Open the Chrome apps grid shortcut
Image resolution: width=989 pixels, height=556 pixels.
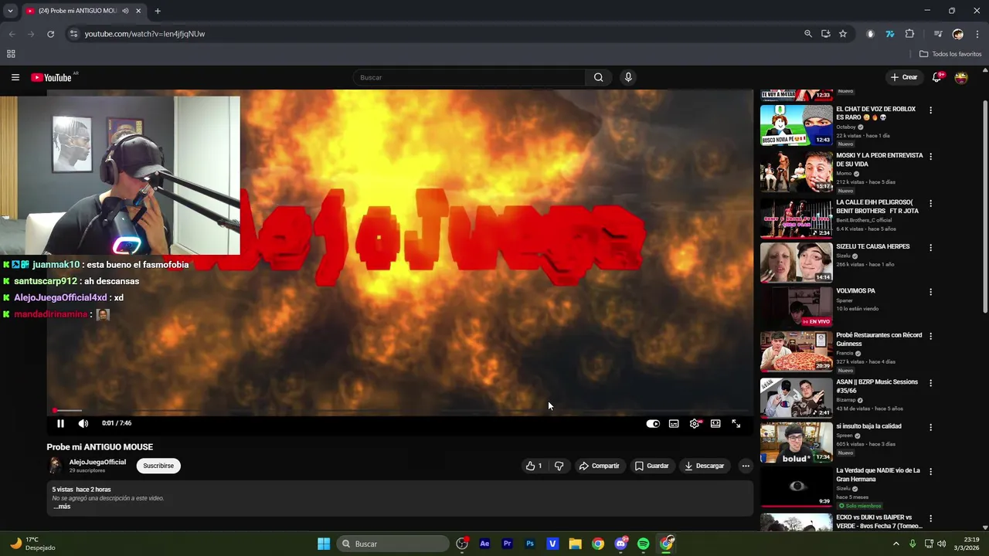pos(11,54)
